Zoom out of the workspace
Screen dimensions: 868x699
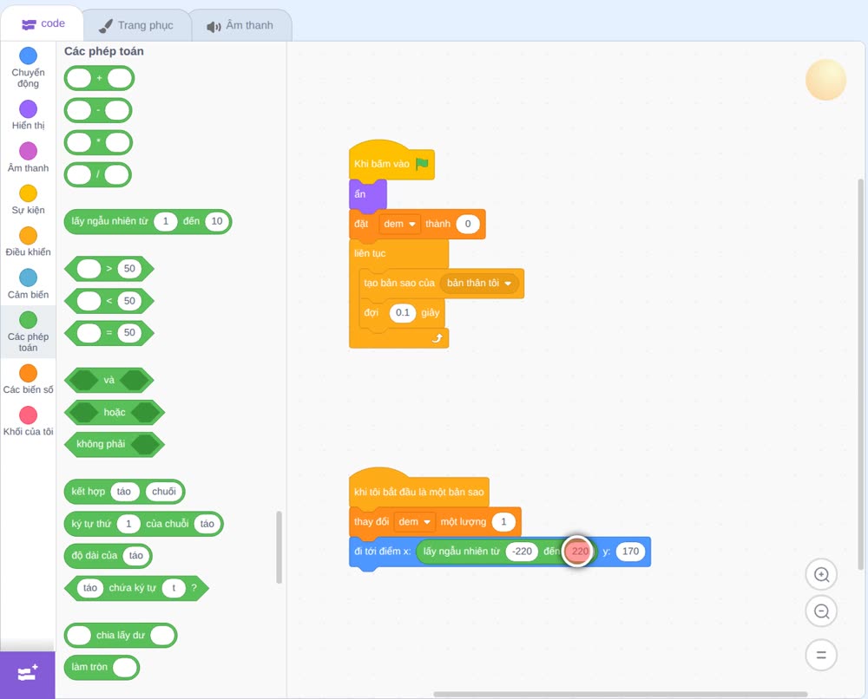click(821, 611)
